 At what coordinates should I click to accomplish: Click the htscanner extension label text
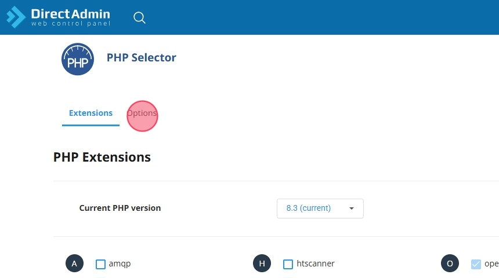pyautogui.click(x=316, y=264)
